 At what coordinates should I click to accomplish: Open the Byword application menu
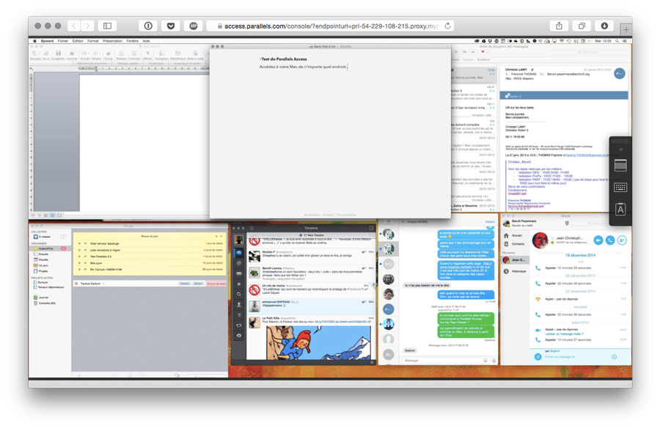pyautogui.click(x=47, y=41)
